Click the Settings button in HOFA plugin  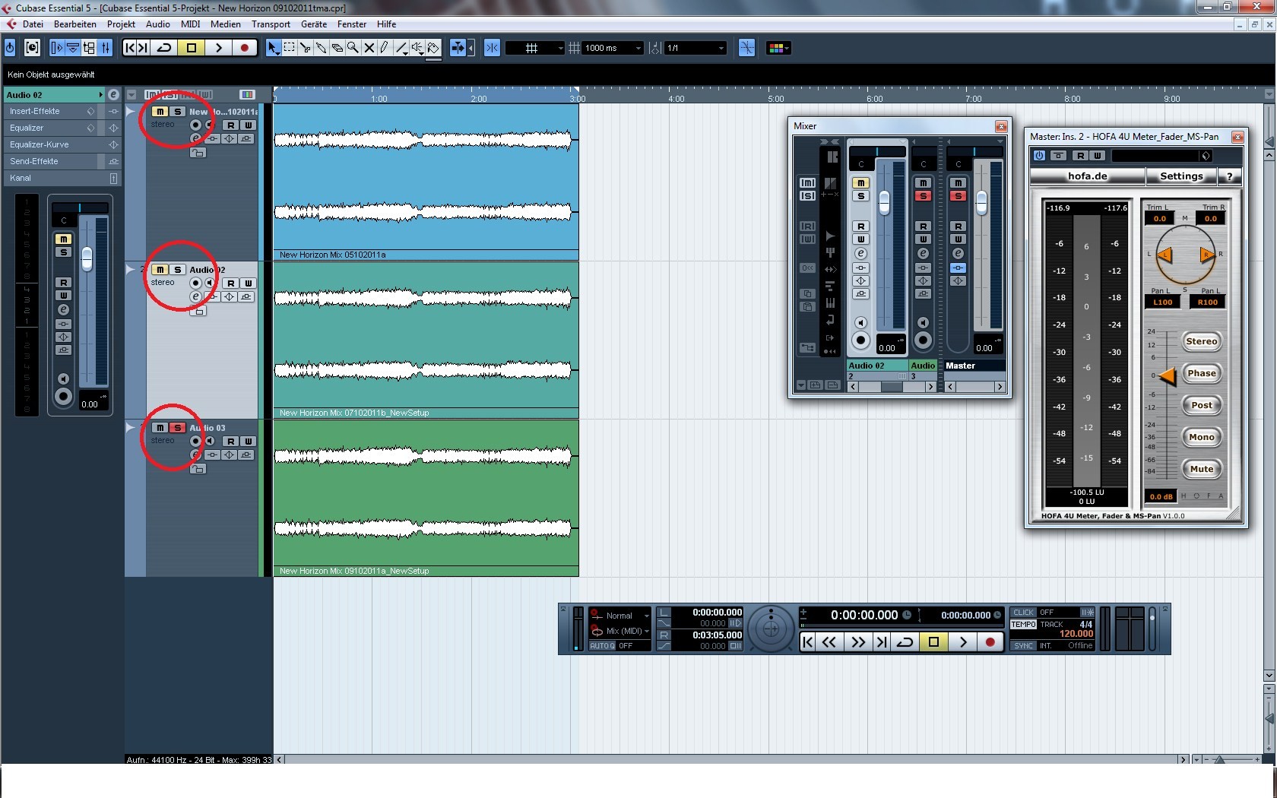pos(1181,176)
